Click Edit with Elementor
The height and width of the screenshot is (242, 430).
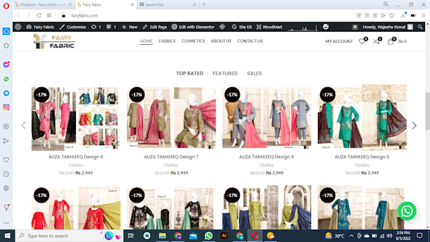click(x=193, y=27)
